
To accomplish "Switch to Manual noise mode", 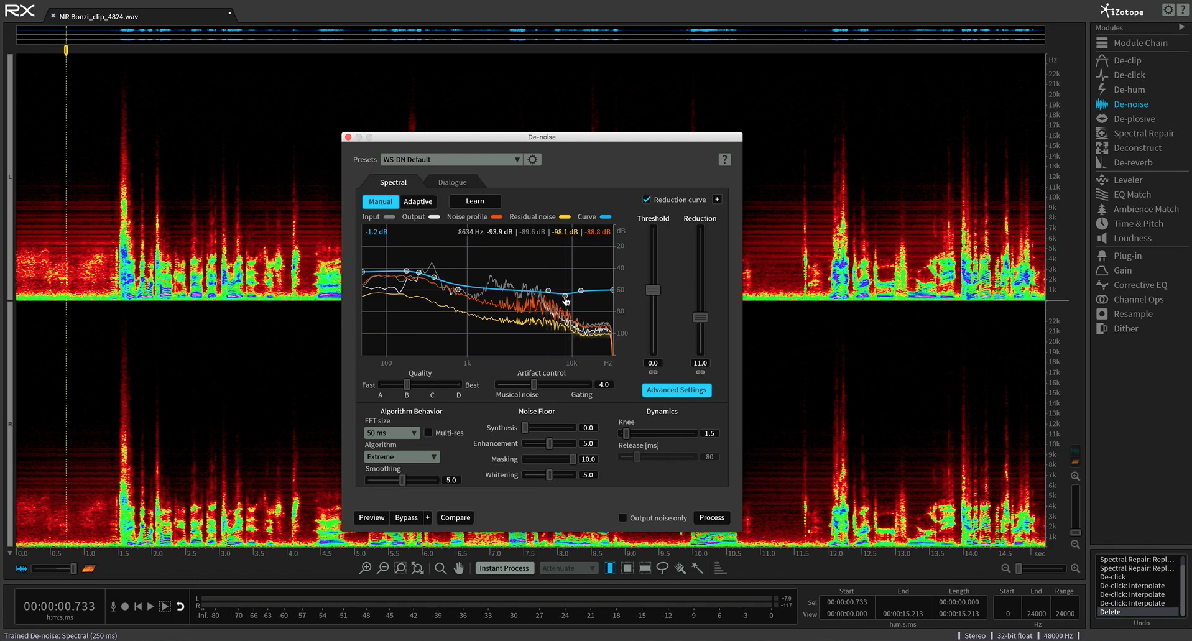I will [381, 201].
